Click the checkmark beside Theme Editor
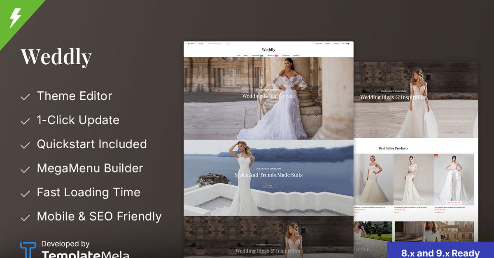Viewport: 494px width, 258px height. pyautogui.click(x=26, y=97)
